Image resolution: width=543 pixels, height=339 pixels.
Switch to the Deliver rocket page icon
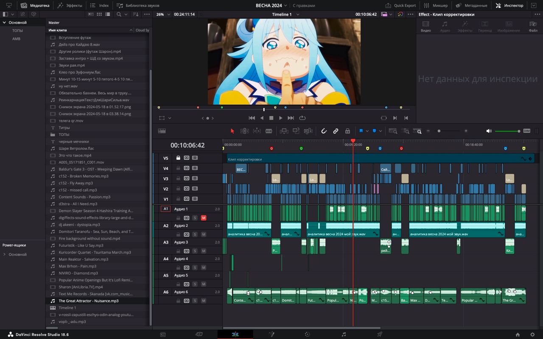pyautogui.click(x=380, y=334)
